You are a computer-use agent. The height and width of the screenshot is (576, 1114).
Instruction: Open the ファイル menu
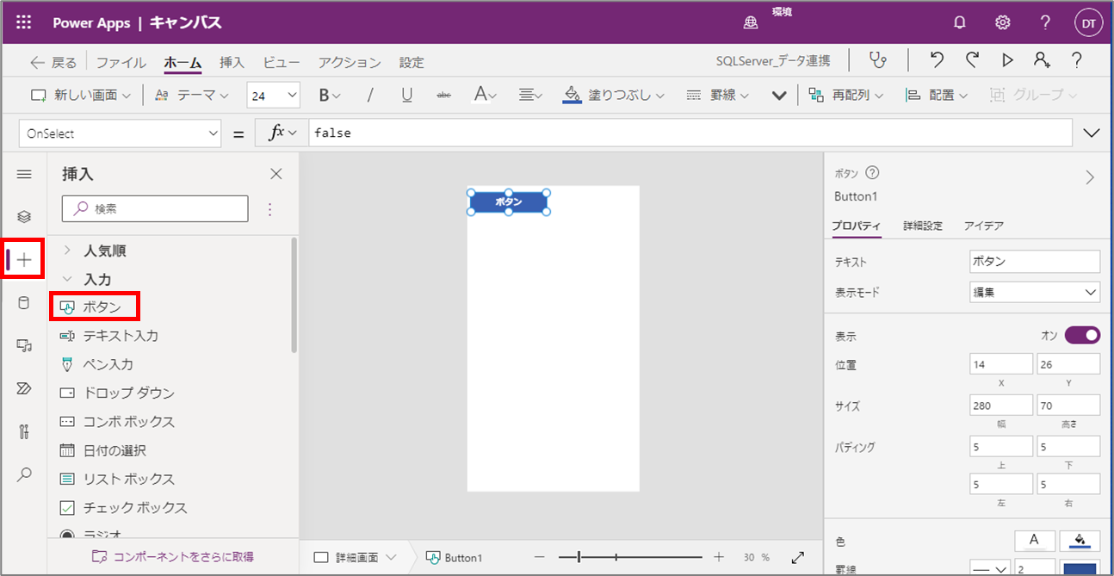[121, 62]
